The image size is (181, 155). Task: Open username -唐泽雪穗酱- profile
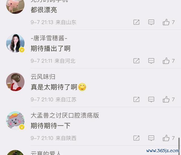(49, 38)
